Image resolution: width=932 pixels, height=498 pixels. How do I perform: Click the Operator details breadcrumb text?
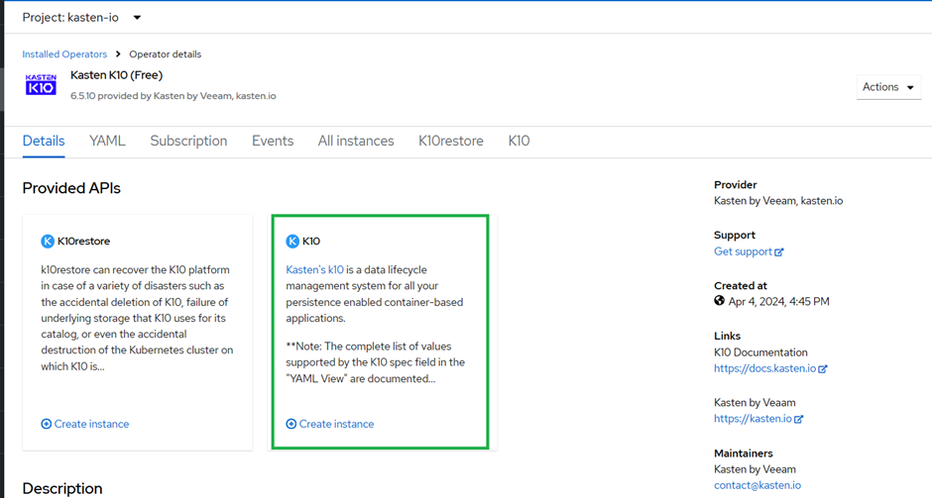coord(166,54)
